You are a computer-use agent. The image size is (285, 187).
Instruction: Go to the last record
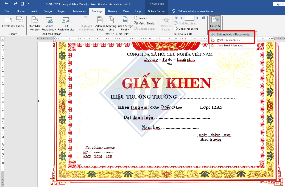(x=203, y=18)
